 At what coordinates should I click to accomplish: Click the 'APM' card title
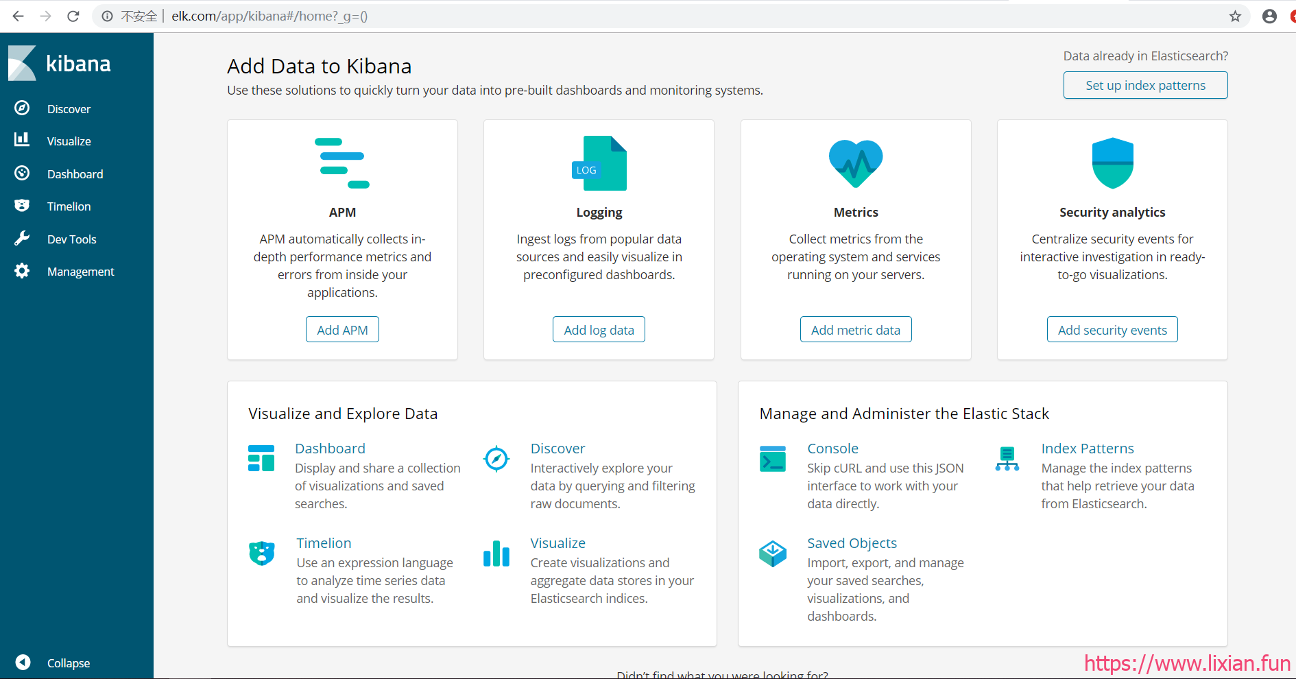342,213
